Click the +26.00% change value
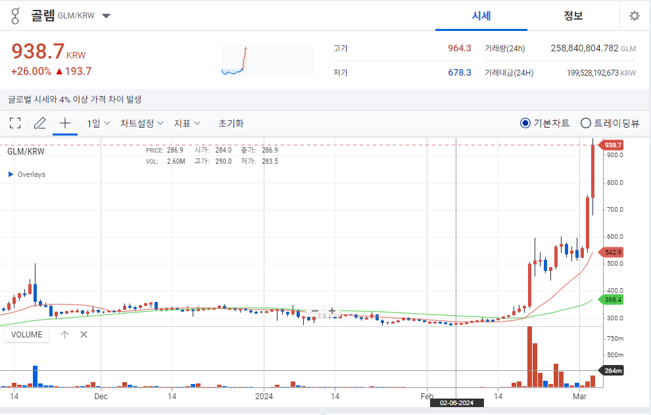 pyautogui.click(x=31, y=72)
